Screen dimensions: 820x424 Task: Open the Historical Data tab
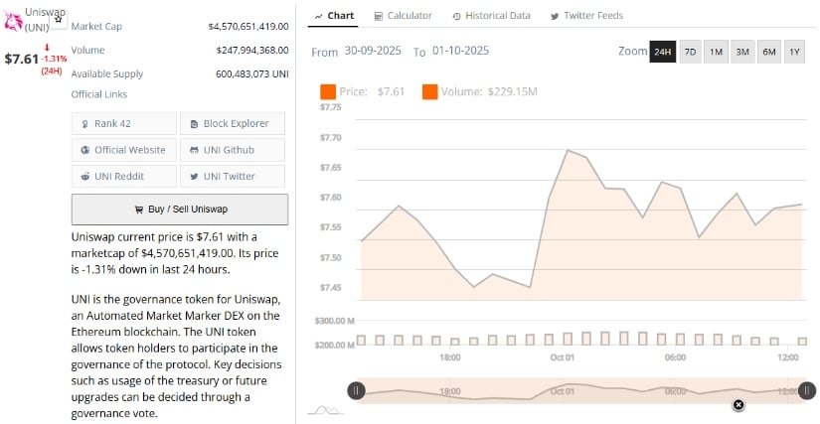point(493,16)
